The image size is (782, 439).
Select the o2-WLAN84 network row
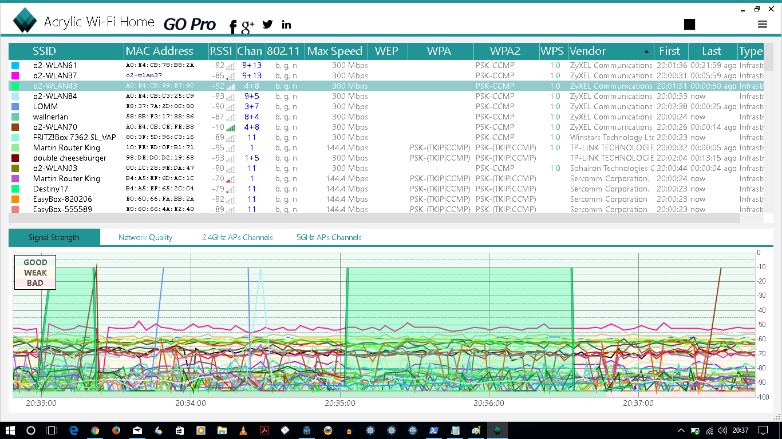pyautogui.click(x=386, y=96)
